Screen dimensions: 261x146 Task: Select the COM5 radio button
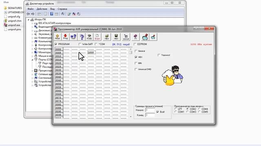click(199, 112)
